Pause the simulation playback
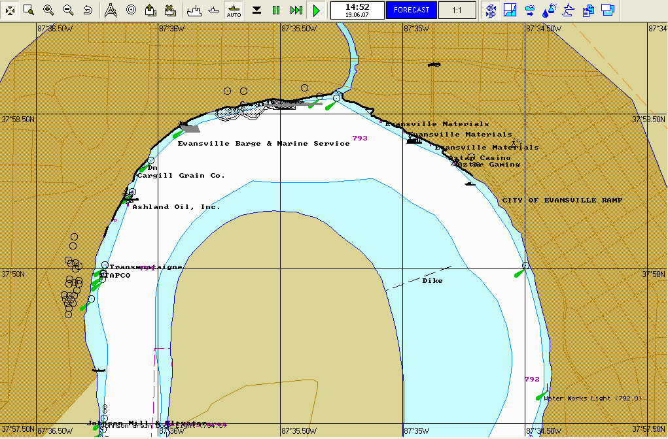 point(276,10)
